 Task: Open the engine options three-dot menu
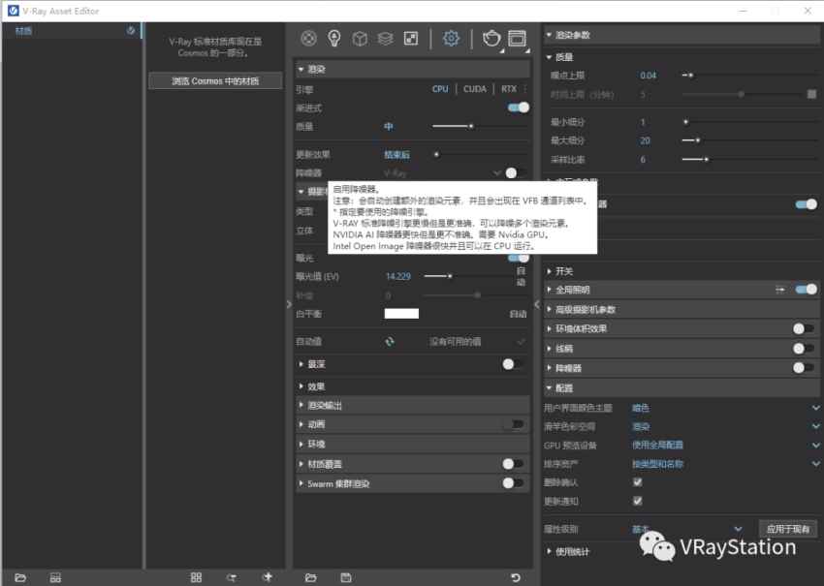524,89
